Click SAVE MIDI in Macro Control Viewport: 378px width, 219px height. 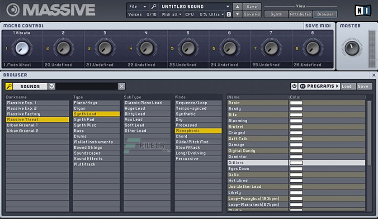[318, 26]
